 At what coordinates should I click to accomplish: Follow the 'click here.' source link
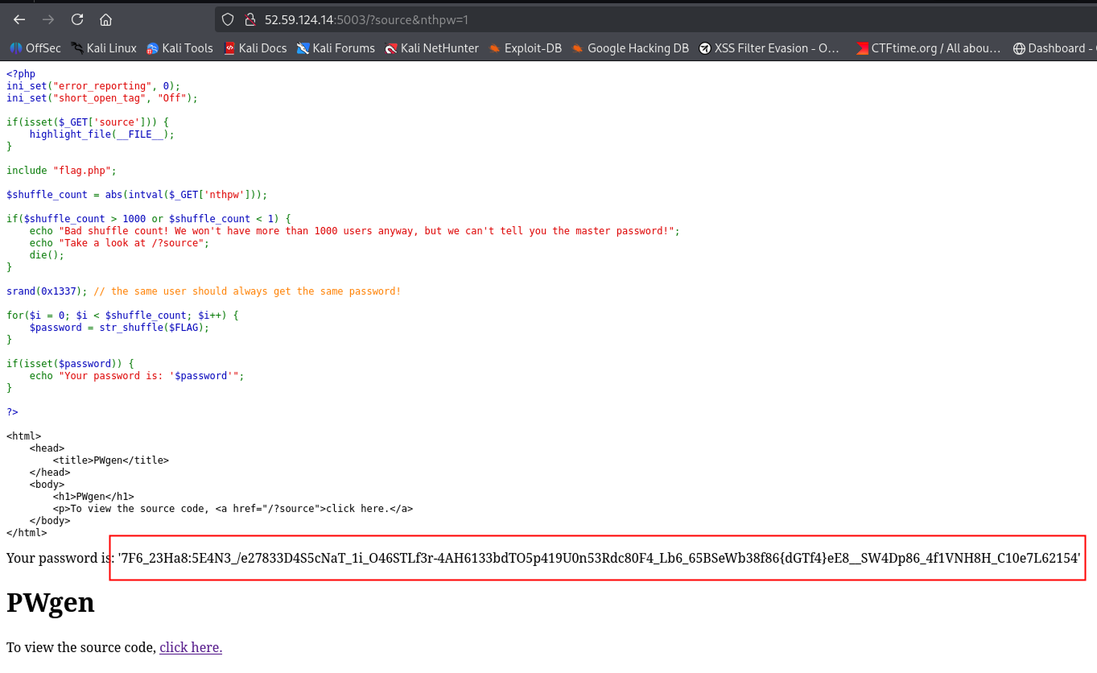point(191,647)
